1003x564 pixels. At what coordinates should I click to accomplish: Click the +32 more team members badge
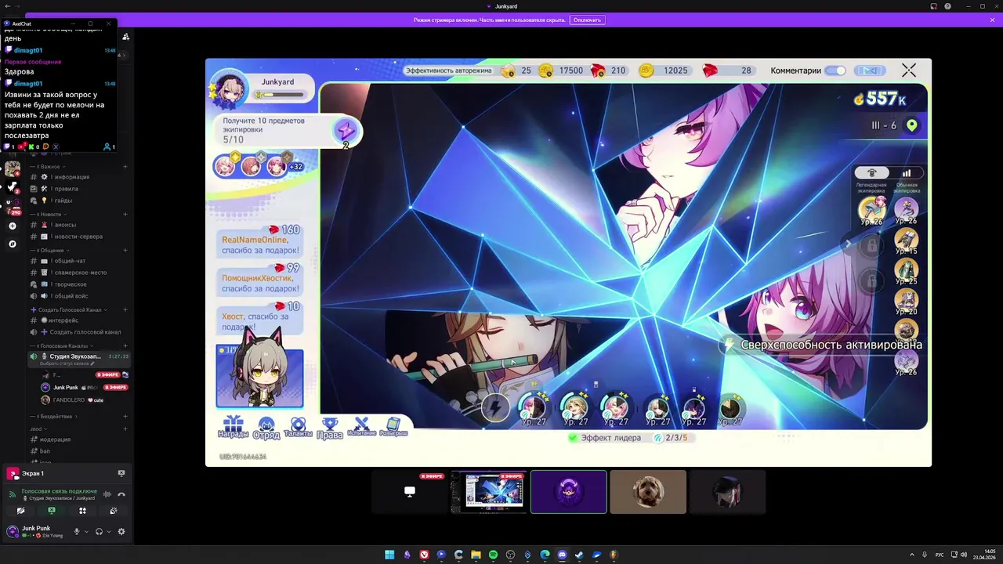(x=295, y=166)
